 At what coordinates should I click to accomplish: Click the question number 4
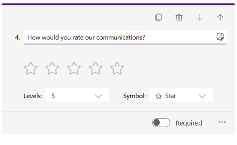click(x=17, y=37)
